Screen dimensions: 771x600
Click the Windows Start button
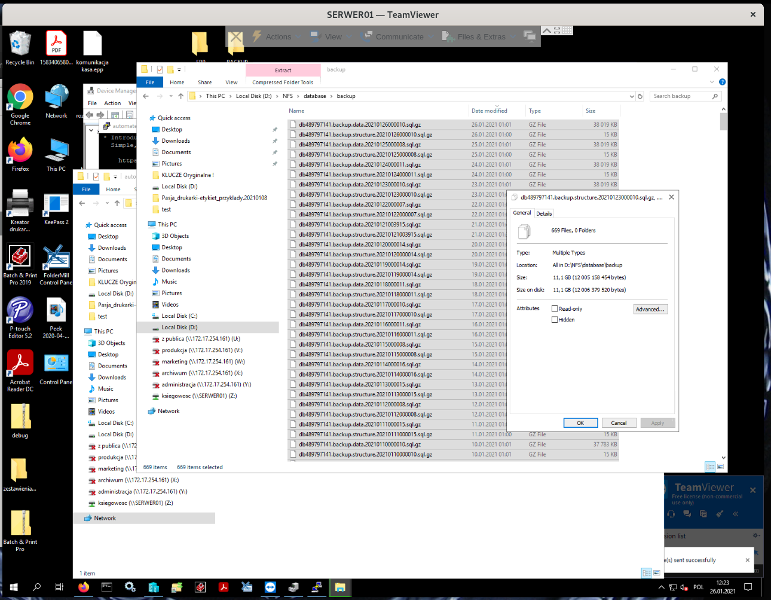pyautogui.click(x=14, y=587)
